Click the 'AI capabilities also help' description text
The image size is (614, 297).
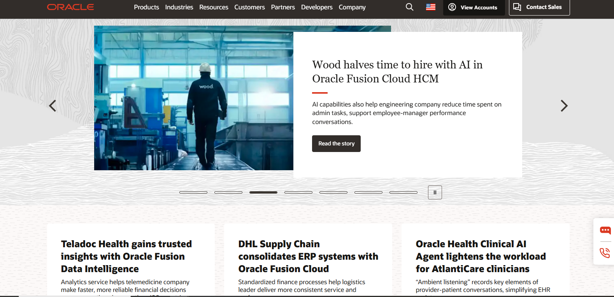[407, 113]
